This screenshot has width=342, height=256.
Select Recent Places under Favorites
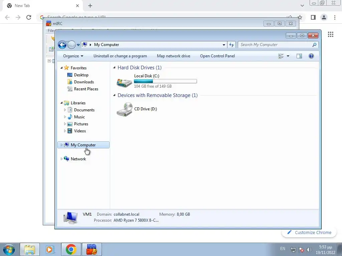click(x=86, y=89)
